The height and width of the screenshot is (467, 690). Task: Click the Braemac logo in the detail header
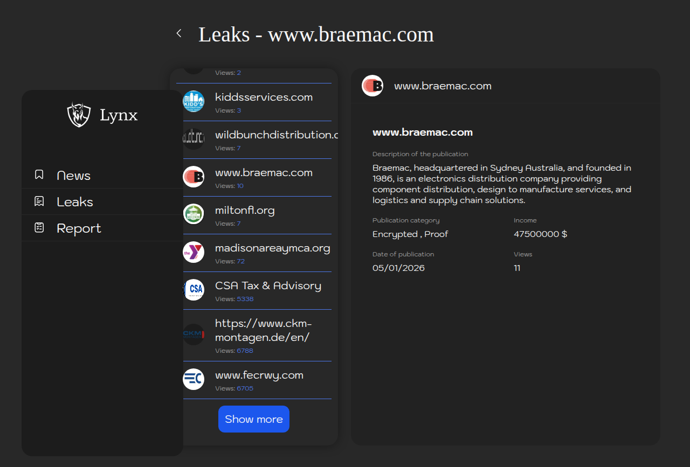tap(372, 86)
